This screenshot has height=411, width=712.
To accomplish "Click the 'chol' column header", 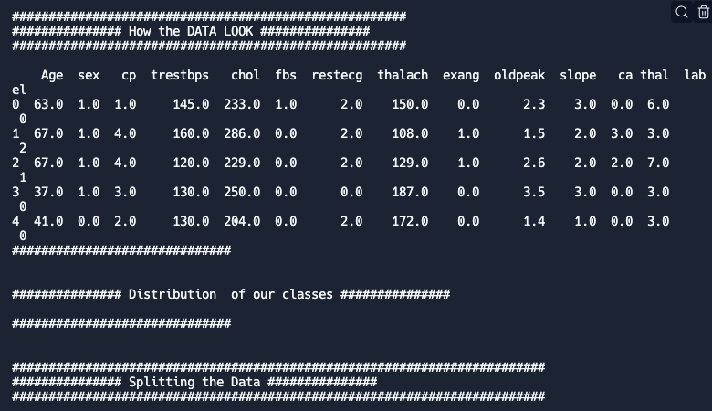I will [x=246, y=75].
